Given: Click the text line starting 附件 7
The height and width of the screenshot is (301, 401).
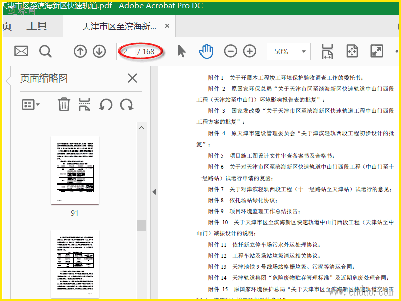Looking at the screenshot, I should point(300,189).
